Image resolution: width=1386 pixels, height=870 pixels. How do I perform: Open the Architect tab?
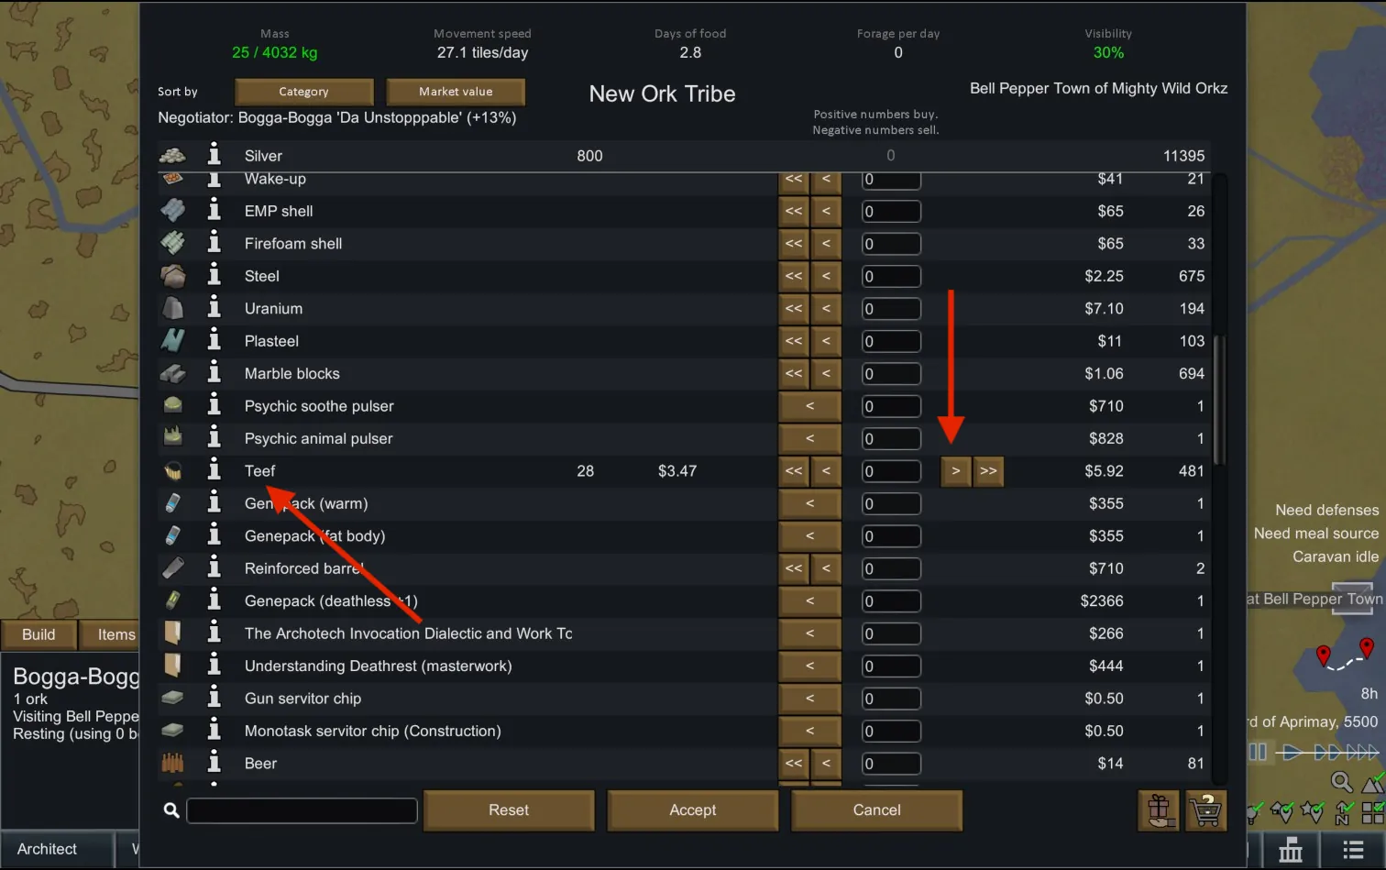click(x=48, y=849)
